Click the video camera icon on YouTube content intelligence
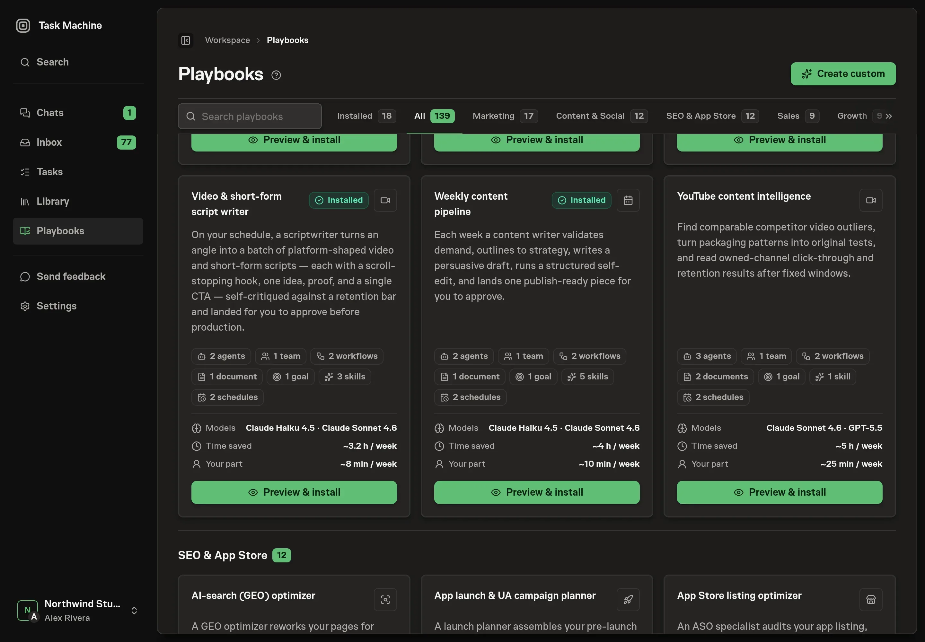925x642 pixels. click(x=871, y=200)
